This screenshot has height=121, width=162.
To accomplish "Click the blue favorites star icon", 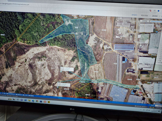I will pyautogui.click(x=158, y=11).
